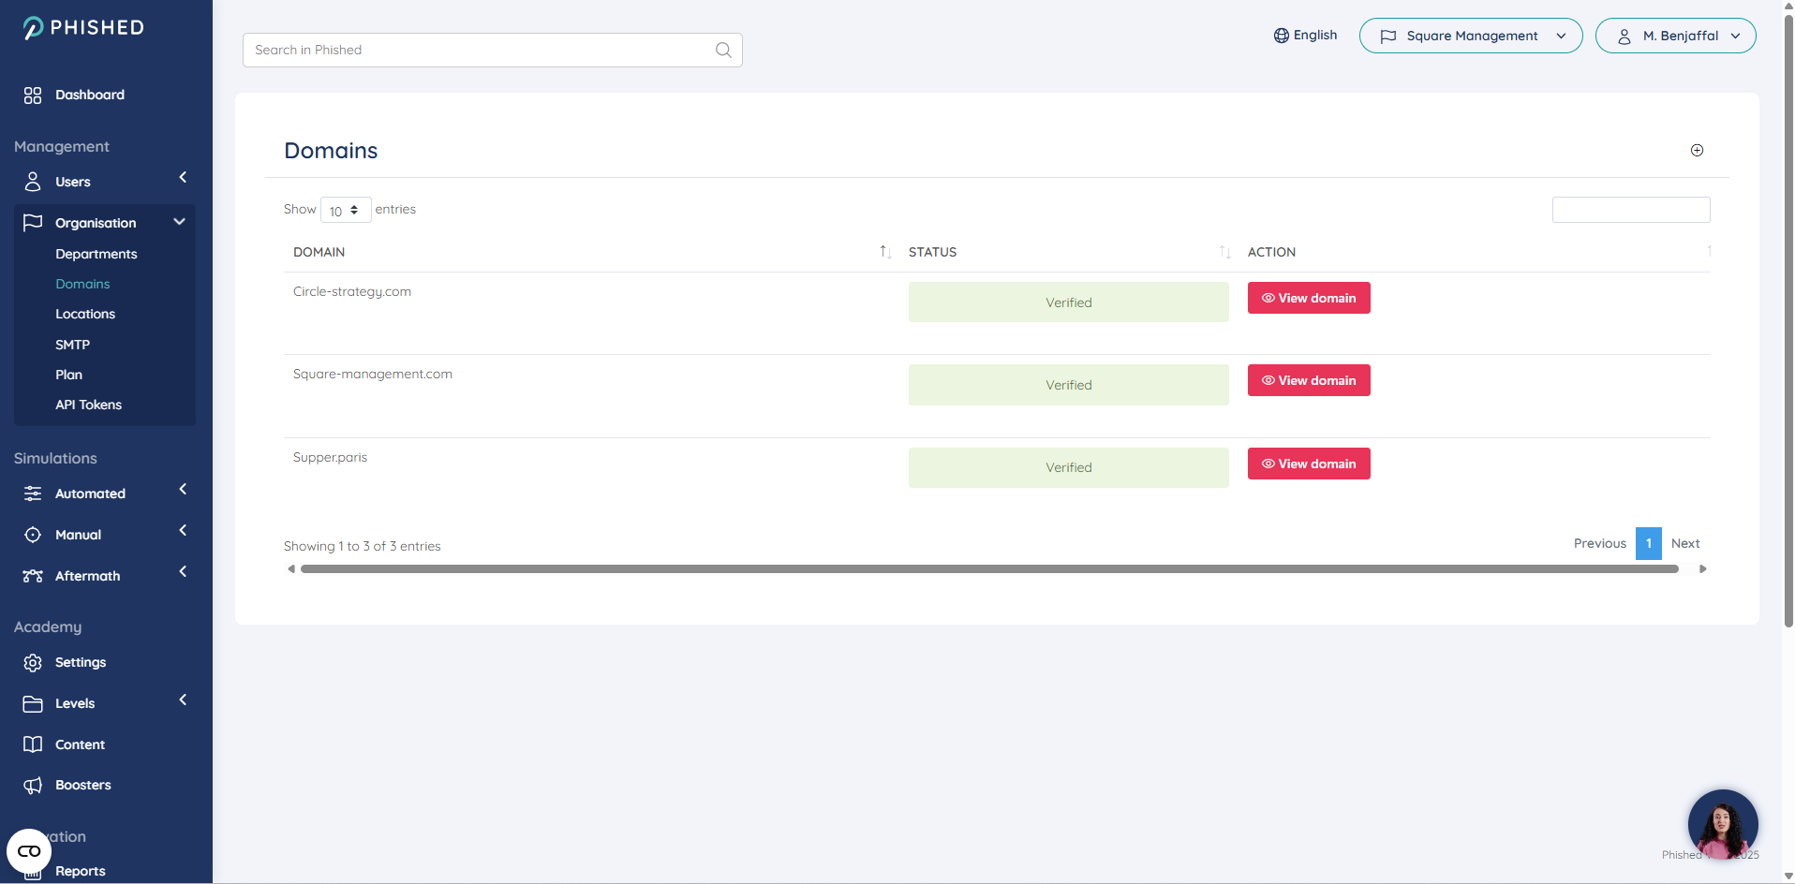Screen dimensions: 1795x884
Task: Expand the Users submenu
Action: pos(183,178)
